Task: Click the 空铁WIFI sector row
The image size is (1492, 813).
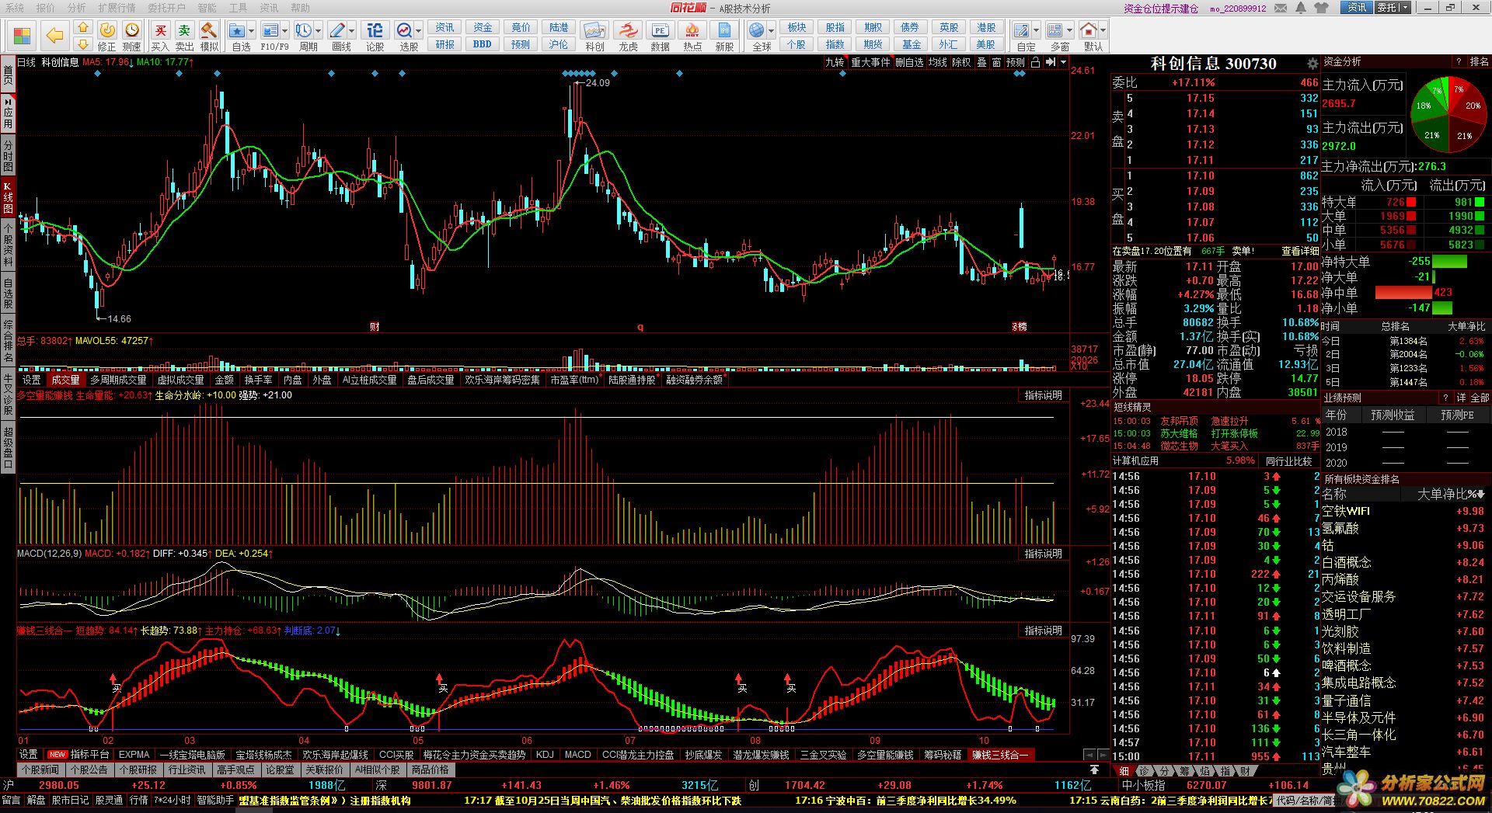Action: point(1404,511)
